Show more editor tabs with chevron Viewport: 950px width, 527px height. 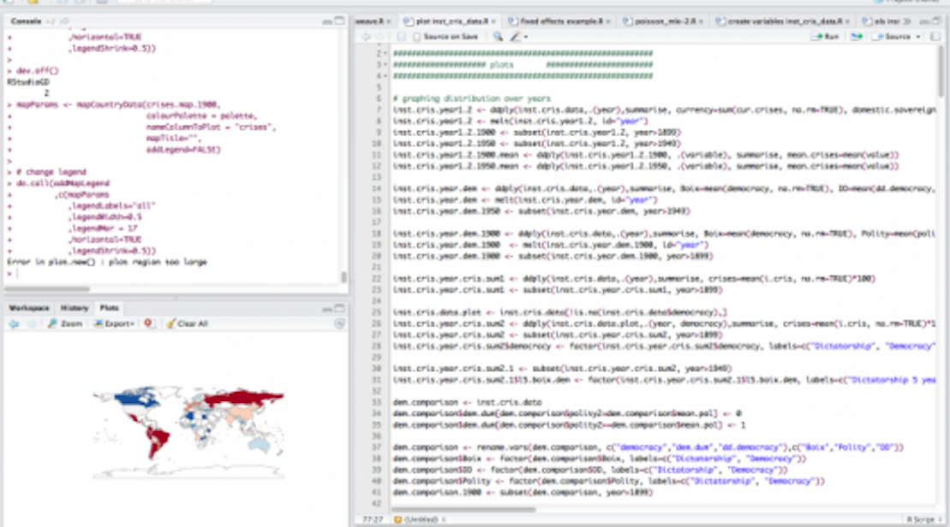(x=907, y=21)
